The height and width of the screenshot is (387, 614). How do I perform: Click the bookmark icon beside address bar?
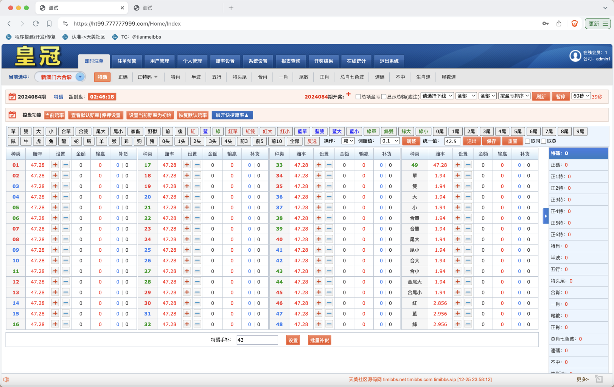[49, 23]
